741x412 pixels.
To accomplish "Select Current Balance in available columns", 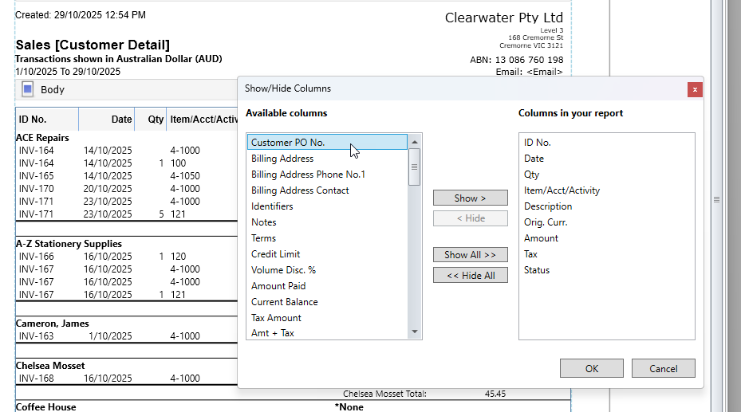I will (x=284, y=302).
